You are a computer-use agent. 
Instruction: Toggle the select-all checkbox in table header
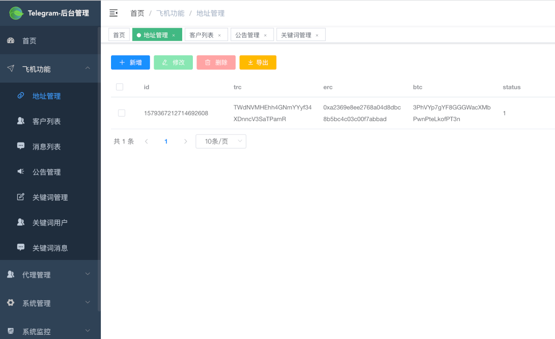pyautogui.click(x=120, y=87)
